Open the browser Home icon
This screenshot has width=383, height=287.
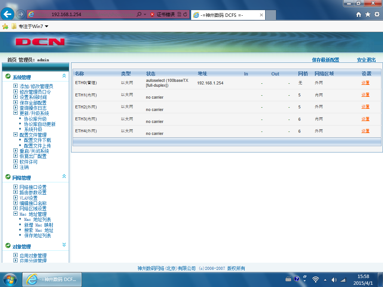[359, 15]
